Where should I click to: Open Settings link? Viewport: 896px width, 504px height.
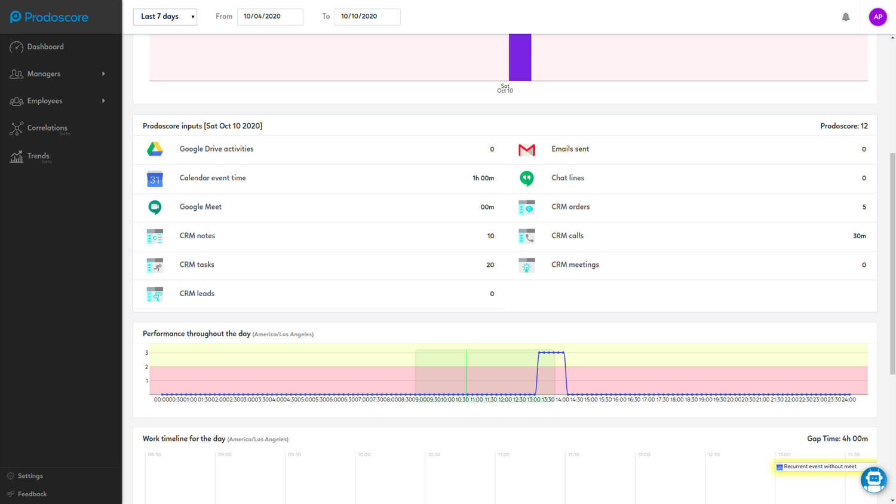(30, 476)
